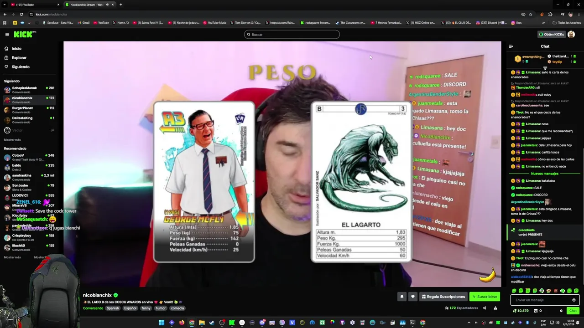Image resolution: width=584 pixels, height=328 pixels.
Task: Open the nicobianchix channel name link
Action: [97, 295]
